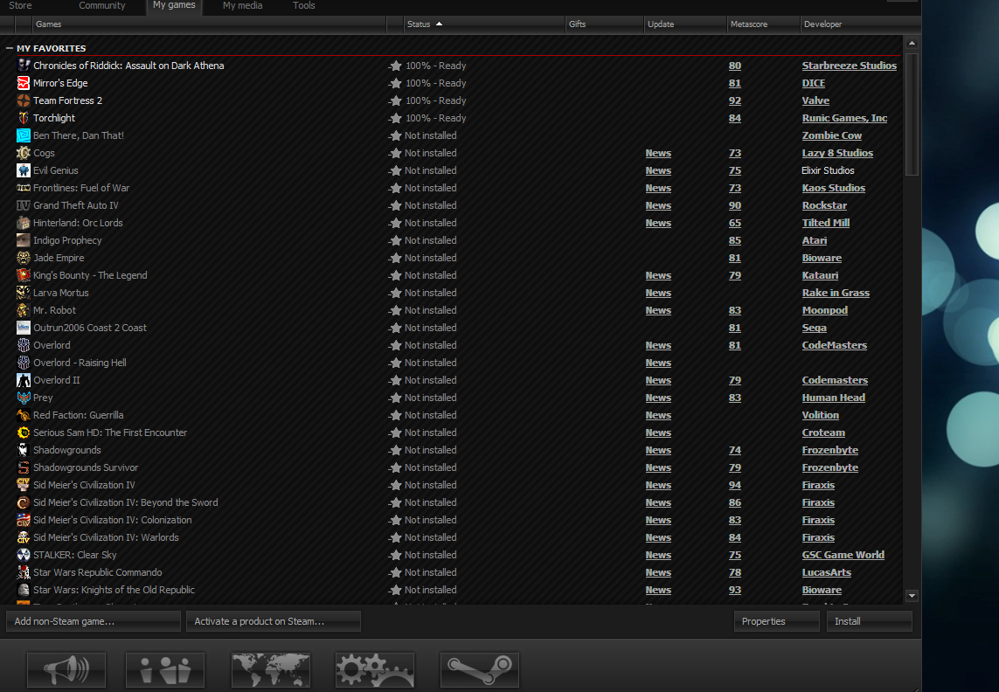Select the My games tab
Viewport: 999px width, 692px height.
pos(174,6)
